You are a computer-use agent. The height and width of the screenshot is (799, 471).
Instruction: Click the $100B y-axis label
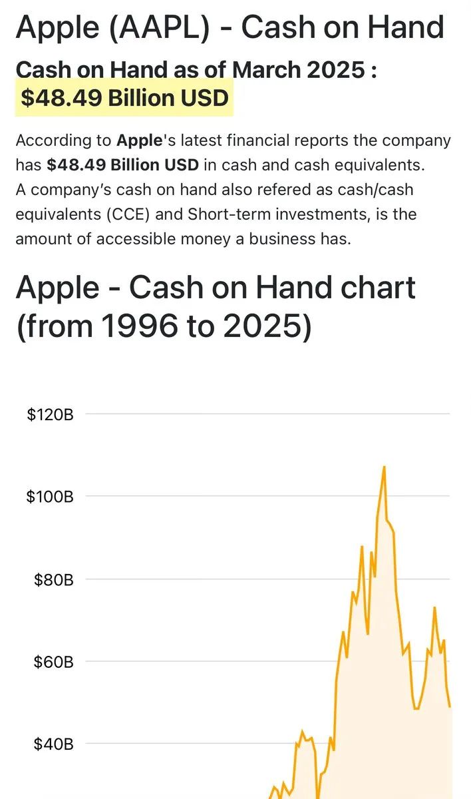click(50, 497)
